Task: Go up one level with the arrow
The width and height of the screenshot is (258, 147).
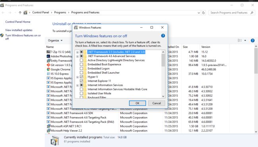Action: (x=20, y=13)
